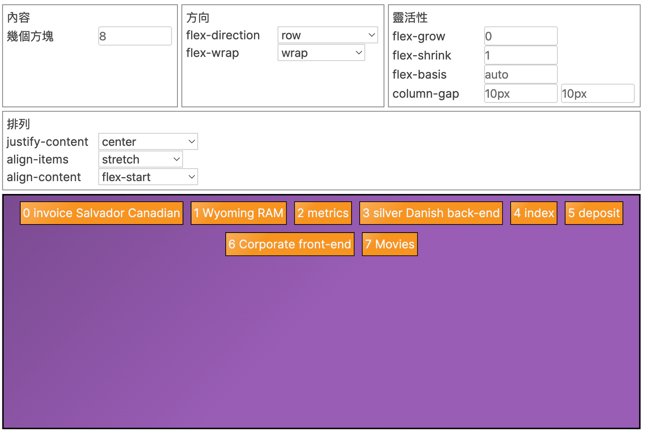Focus the flex-grow input field
The image size is (645, 435).
(520, 36)
